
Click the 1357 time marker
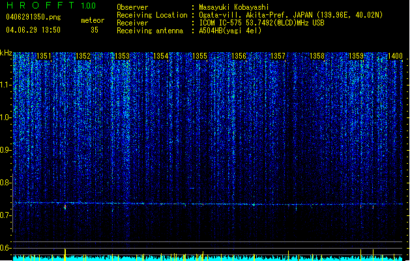click(x=278, y=56)
